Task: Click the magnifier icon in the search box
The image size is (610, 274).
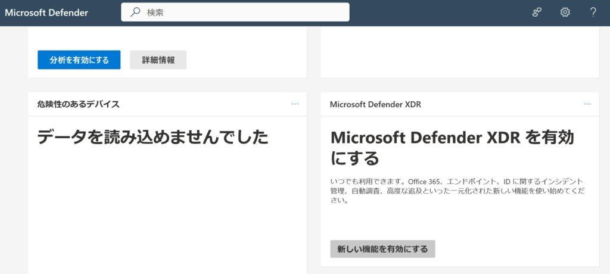Action: click(136, 13)
